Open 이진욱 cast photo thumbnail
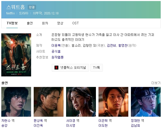162x129 pixels. [x=49, y=102]
